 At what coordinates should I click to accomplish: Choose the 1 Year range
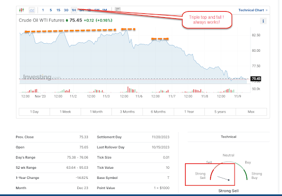[x=189, y=112]
